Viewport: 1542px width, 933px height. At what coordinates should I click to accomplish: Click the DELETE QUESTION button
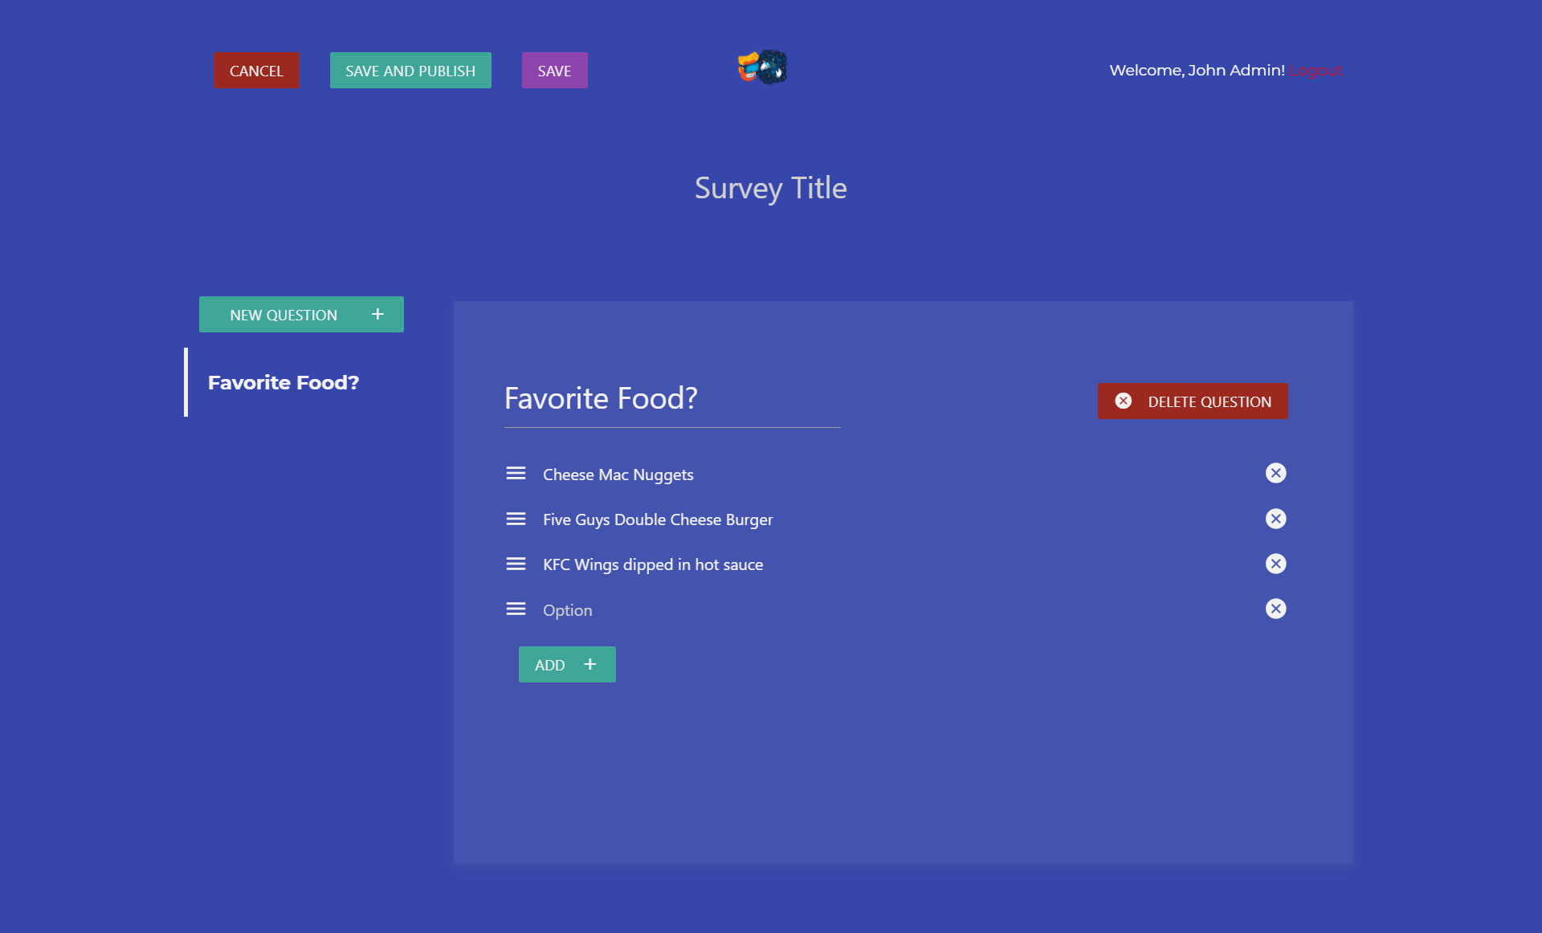point(1193,401)
